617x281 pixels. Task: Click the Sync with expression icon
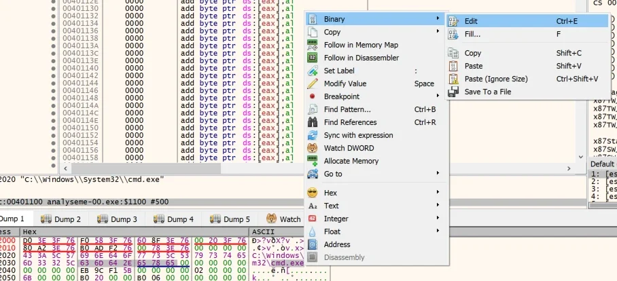[312, 135]
